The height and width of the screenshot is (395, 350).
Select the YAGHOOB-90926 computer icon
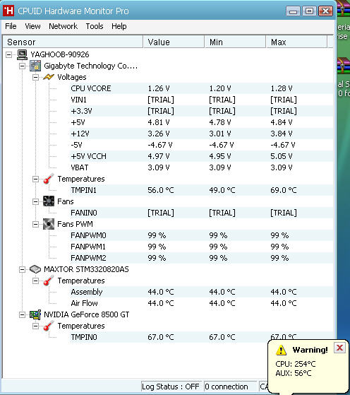pos(22,54)
